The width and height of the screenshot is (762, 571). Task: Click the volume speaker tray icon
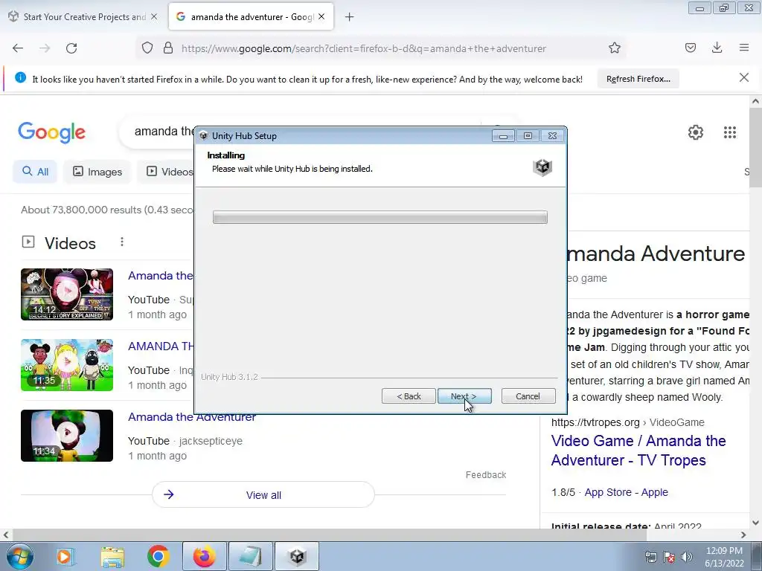pos(687,557)
